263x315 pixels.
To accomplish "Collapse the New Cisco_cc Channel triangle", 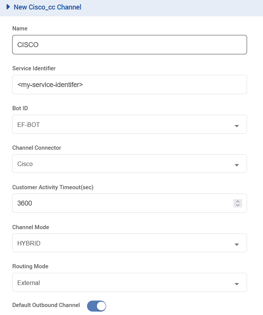I will coord(8,7).
